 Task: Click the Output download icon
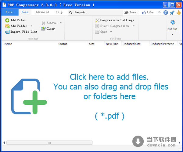point(173,22)
